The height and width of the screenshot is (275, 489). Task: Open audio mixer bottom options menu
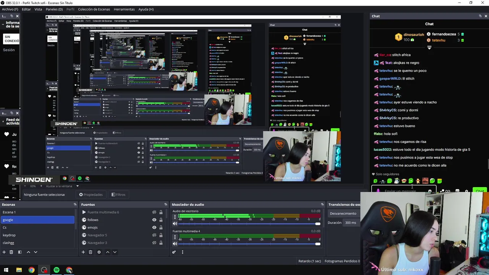click(x=183, y=252)
